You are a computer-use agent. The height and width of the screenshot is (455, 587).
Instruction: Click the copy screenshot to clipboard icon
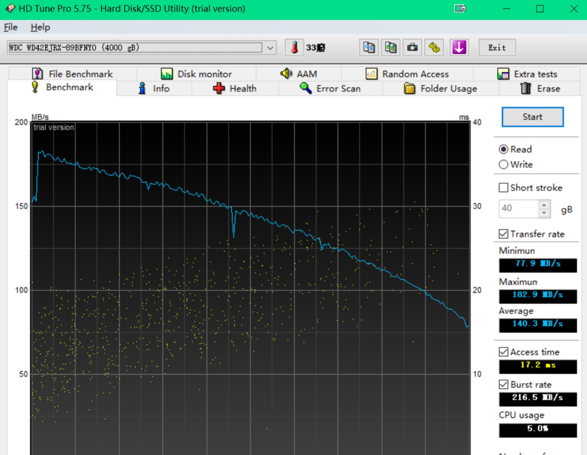(x=391, y=48)
